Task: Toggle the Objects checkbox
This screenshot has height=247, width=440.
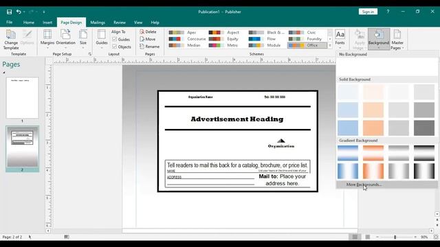Action: [x=115, y=47]
